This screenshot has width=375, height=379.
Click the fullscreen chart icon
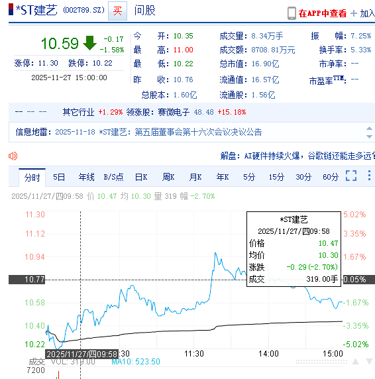[351, 176]
